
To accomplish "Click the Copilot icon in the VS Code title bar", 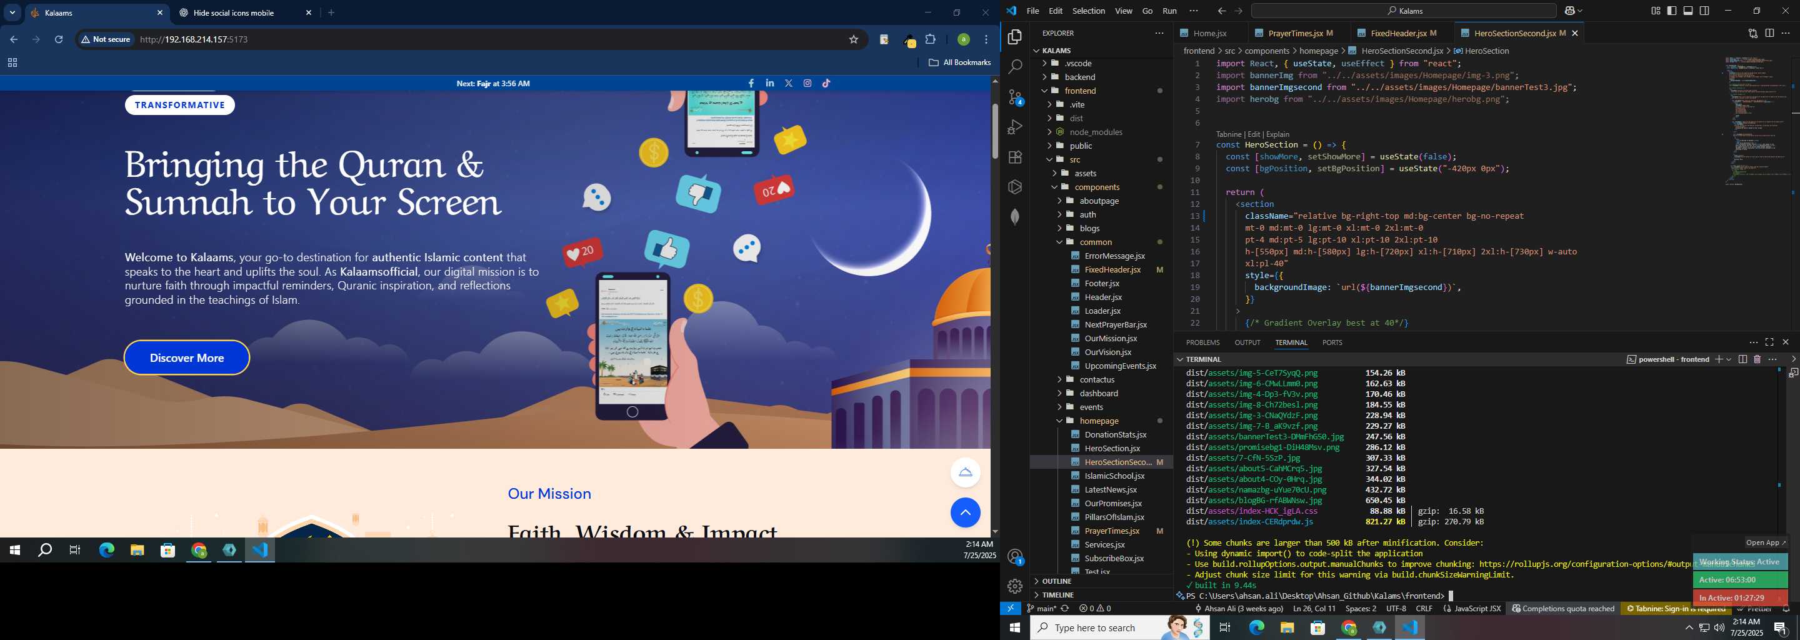I will [1569, 11].
